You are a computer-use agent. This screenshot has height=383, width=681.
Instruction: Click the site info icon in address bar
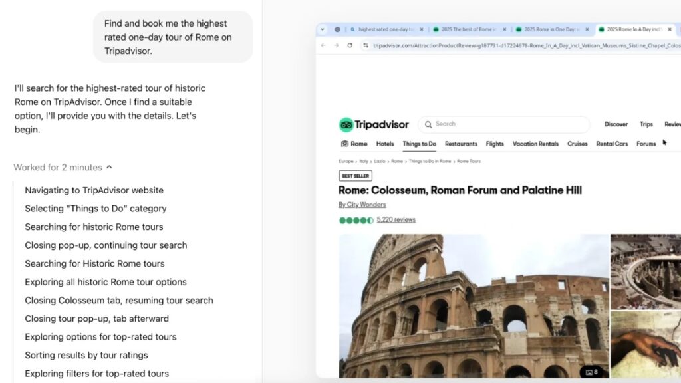(365, 45)
